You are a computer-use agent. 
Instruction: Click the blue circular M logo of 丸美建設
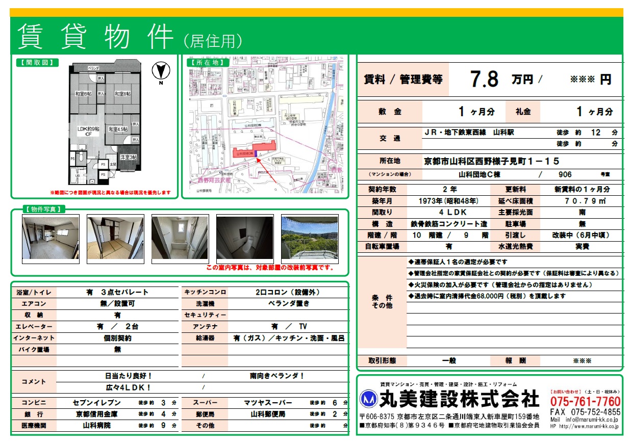(x=369, y=399)
